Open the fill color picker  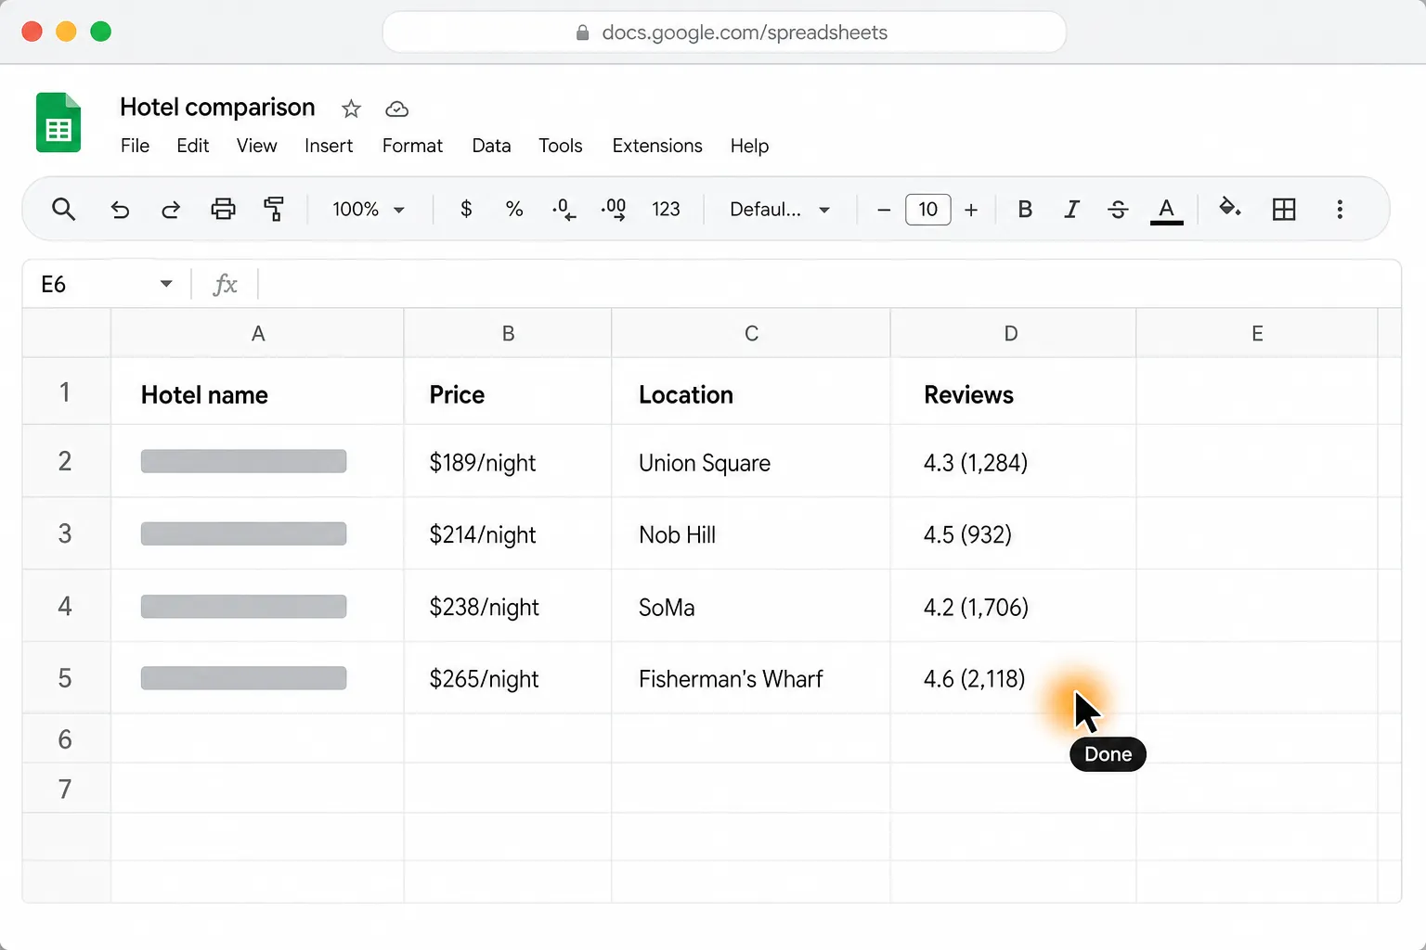[x=1230, y=208]
